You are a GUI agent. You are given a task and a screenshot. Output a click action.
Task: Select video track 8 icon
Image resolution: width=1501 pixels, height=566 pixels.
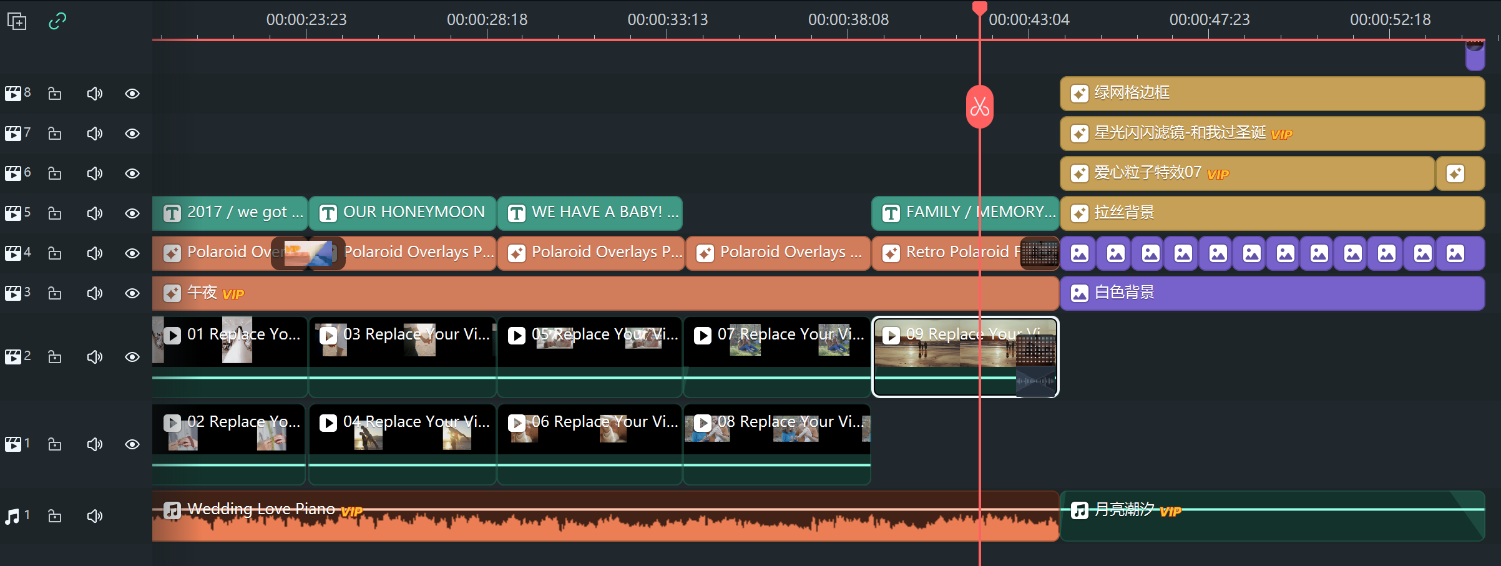coord(13,94)
